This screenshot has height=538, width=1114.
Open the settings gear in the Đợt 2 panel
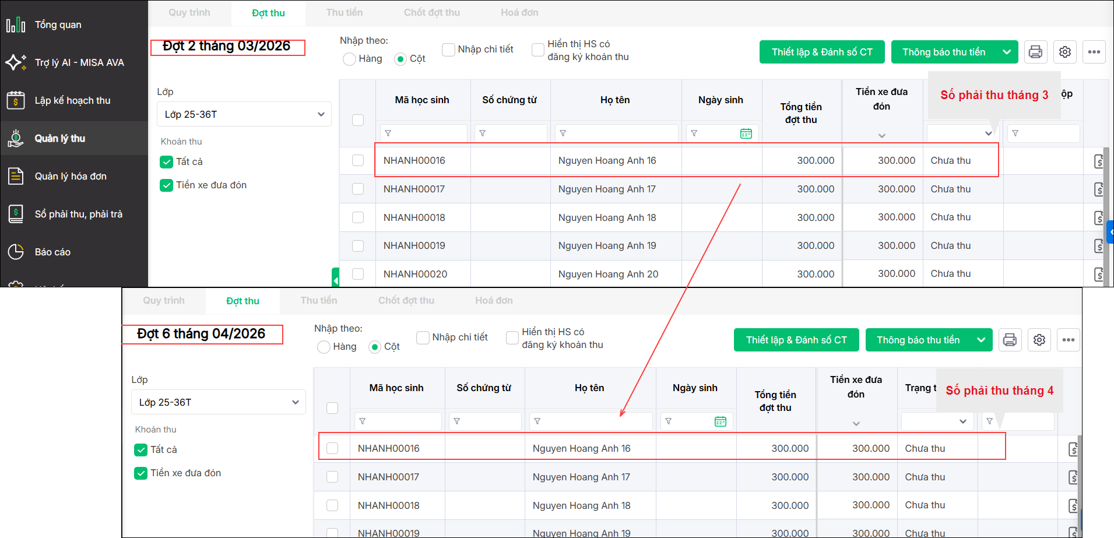click(x=1065, y=52)
